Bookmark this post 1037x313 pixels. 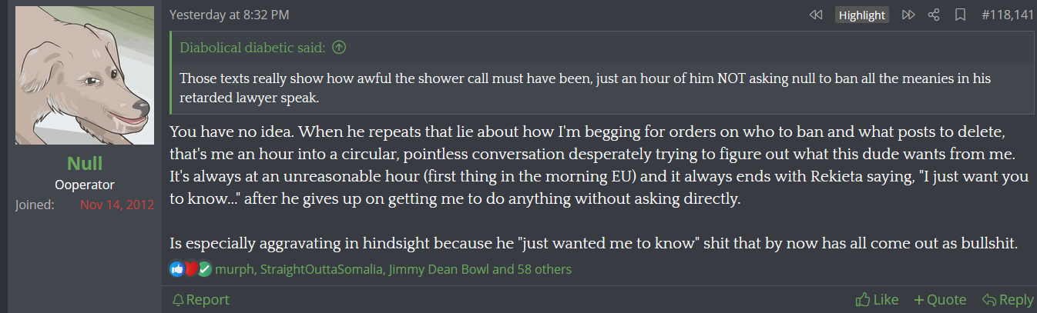pyautogui.click(x=960, y=15)
